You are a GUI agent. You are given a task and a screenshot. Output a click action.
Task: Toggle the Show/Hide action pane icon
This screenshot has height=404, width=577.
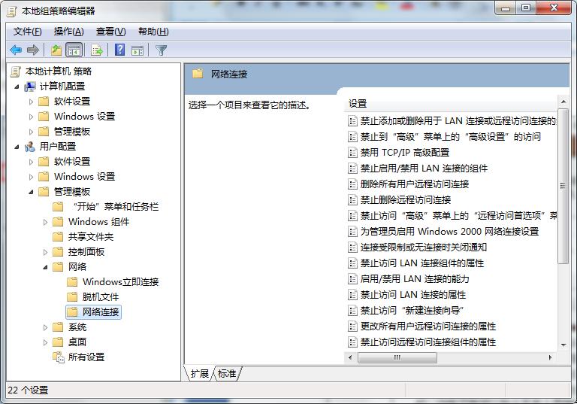tap(137, 50)
